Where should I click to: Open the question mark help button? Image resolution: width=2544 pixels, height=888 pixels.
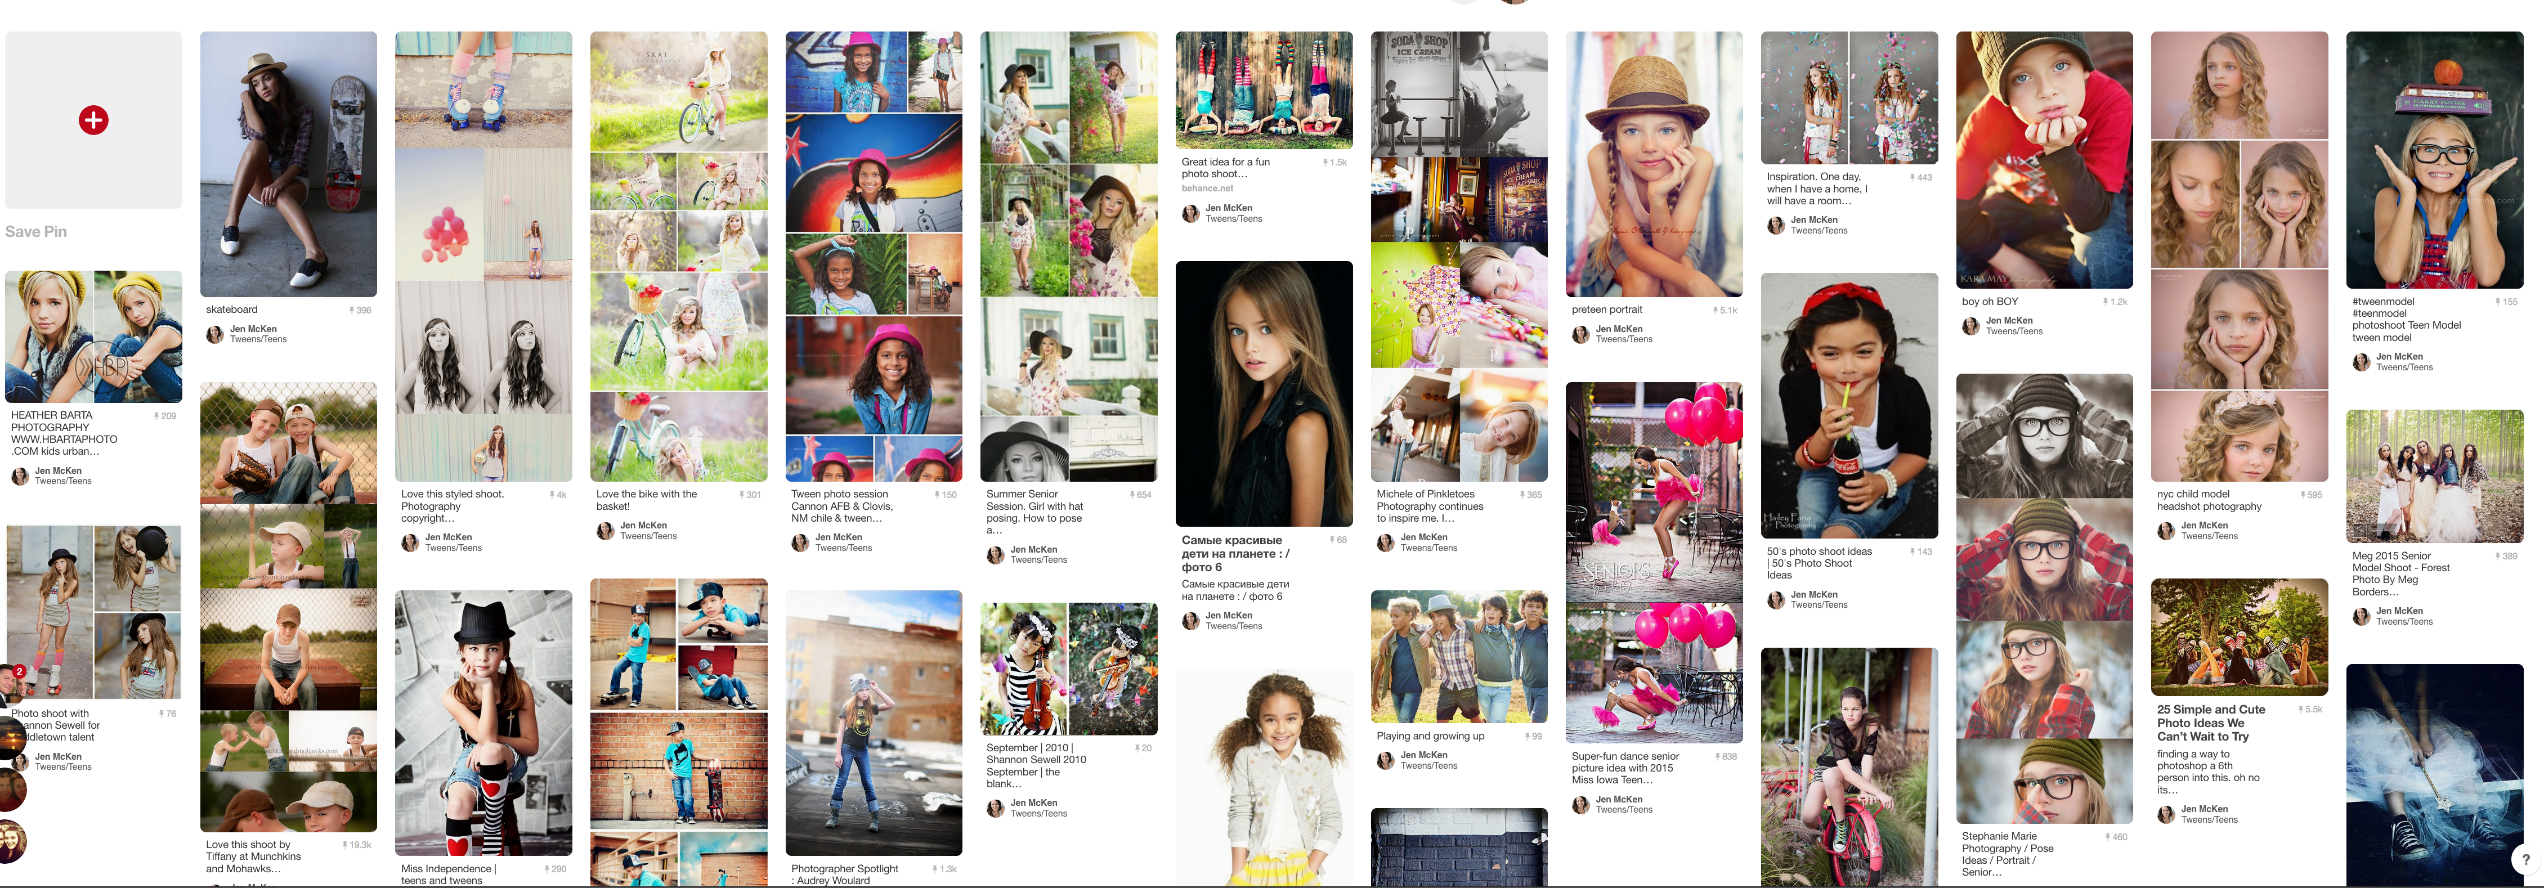2525,859
